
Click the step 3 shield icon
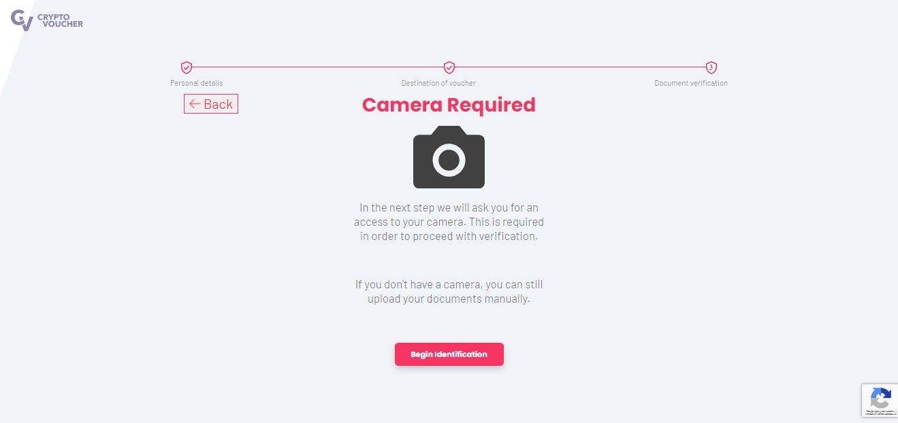711,67
